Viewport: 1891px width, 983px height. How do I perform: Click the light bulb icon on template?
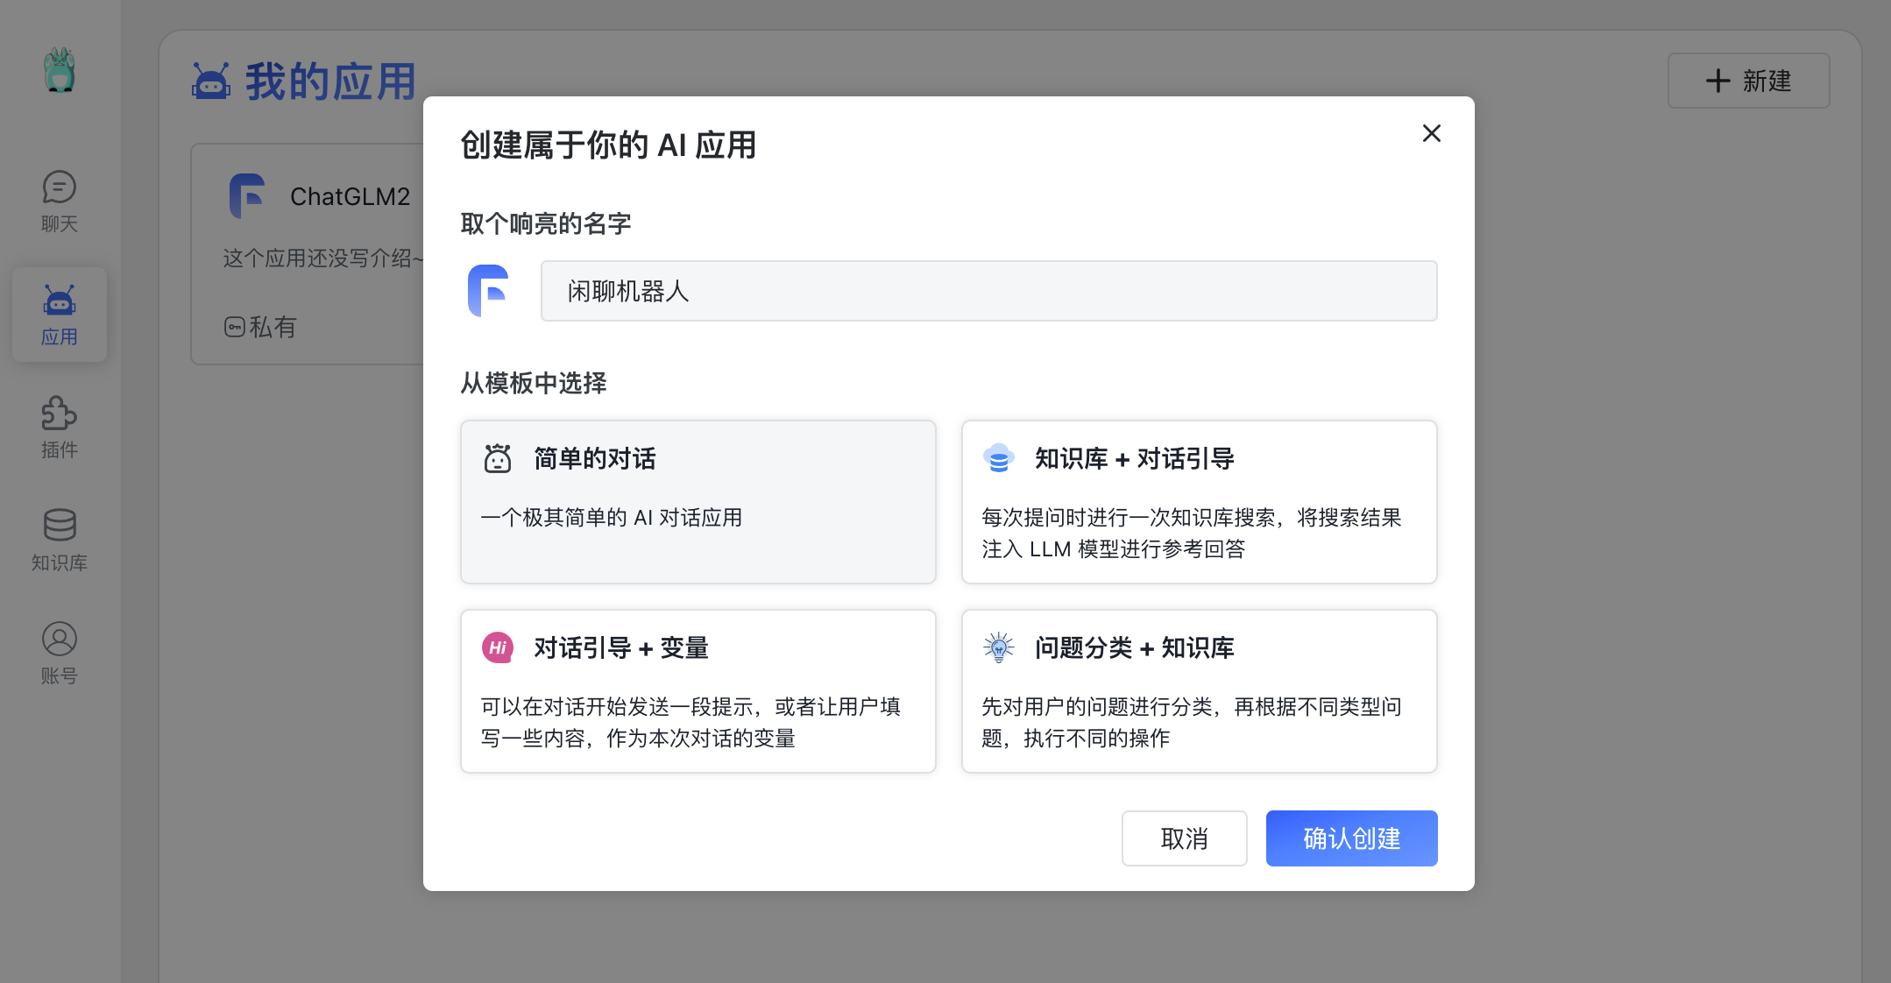point(998,647)
